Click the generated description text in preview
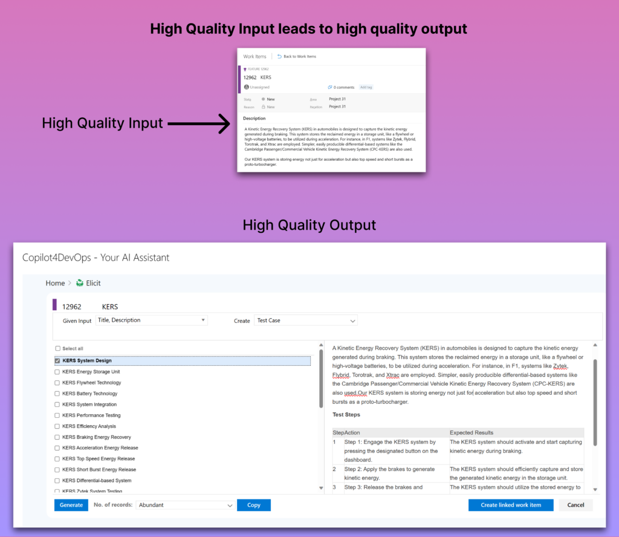The image size is (619, 537). point(457,375)
